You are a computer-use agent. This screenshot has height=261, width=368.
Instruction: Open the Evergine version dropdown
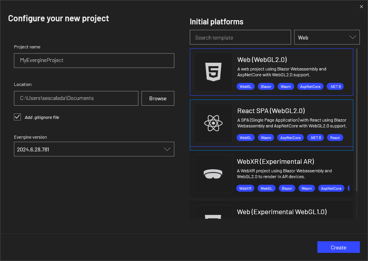point(94,149)
